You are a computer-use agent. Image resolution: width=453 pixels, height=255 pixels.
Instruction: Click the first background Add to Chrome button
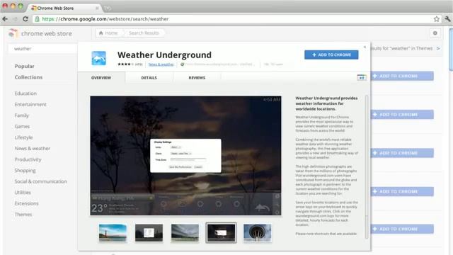[x=402, y=76]
